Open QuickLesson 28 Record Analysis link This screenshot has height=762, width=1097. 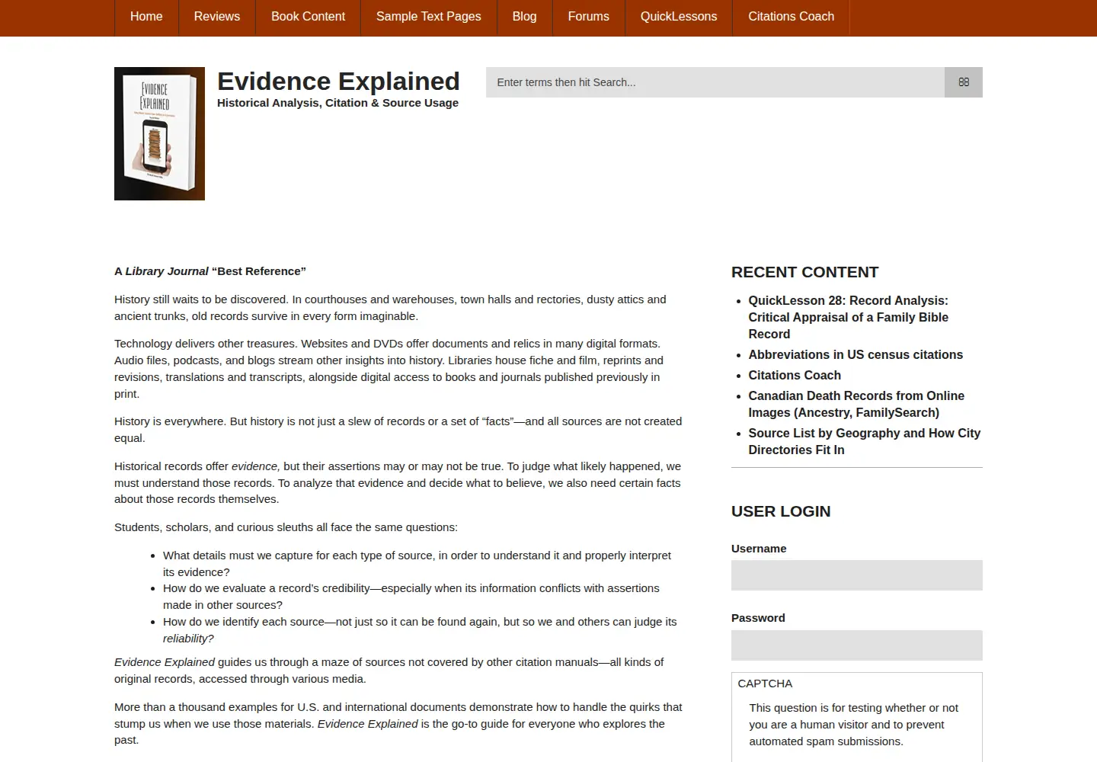849,317
